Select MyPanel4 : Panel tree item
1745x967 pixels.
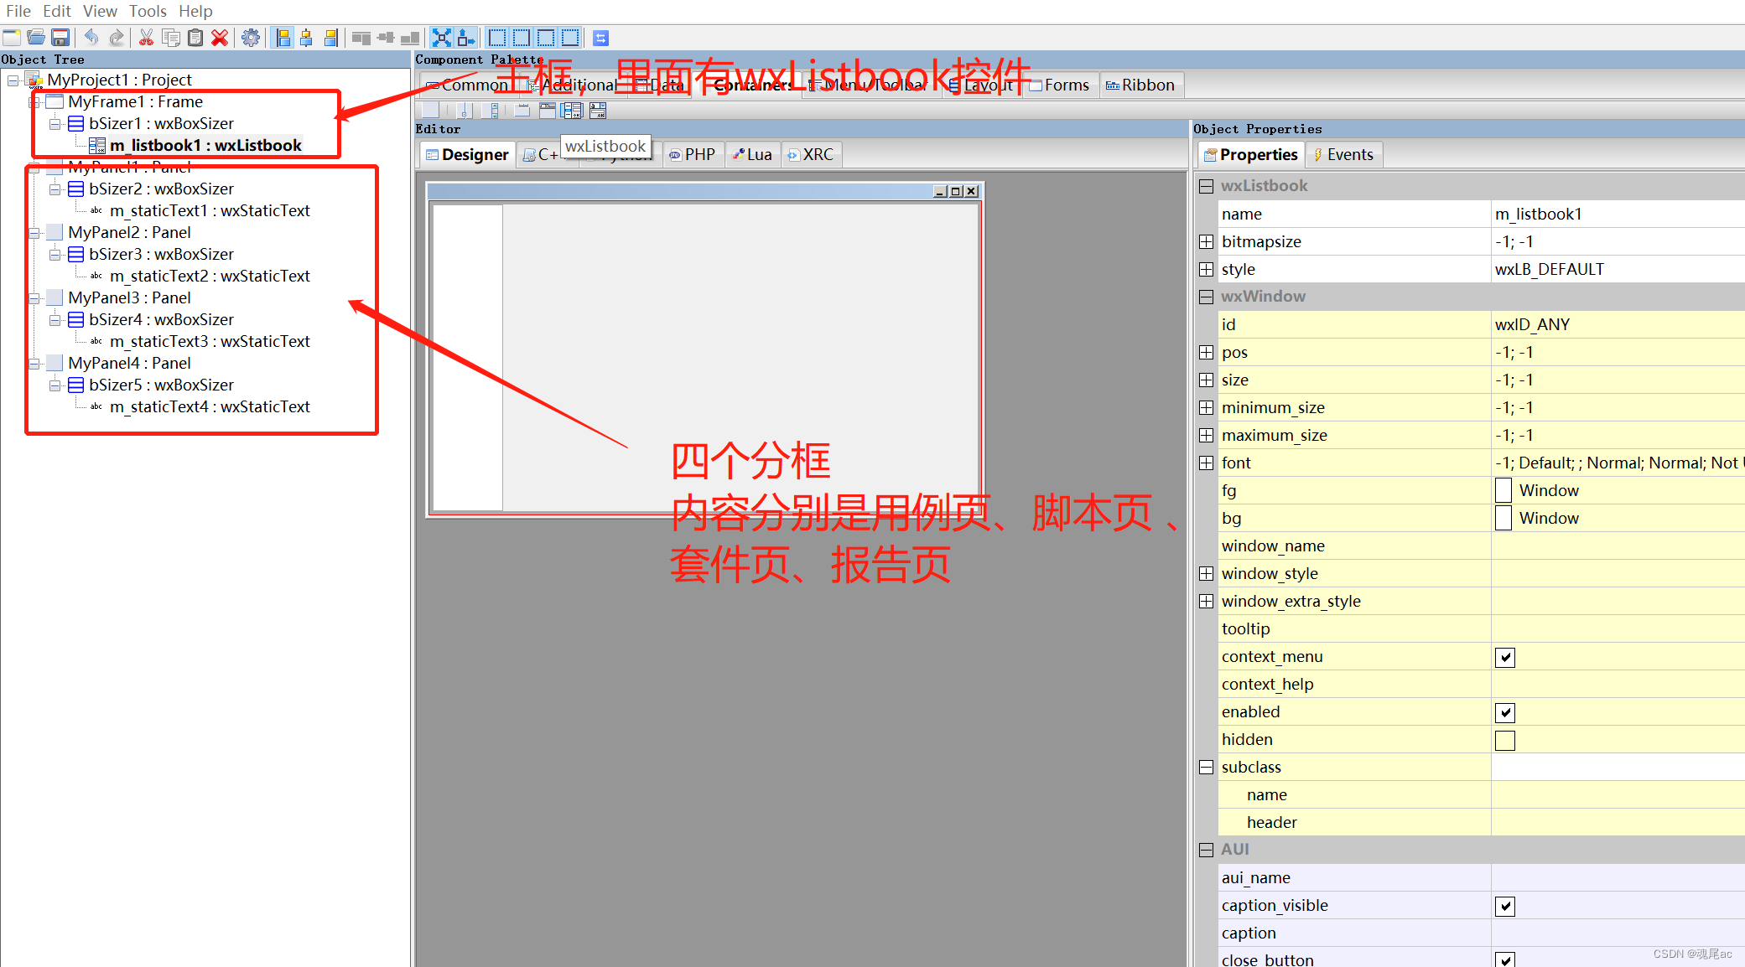pos(129,364)
